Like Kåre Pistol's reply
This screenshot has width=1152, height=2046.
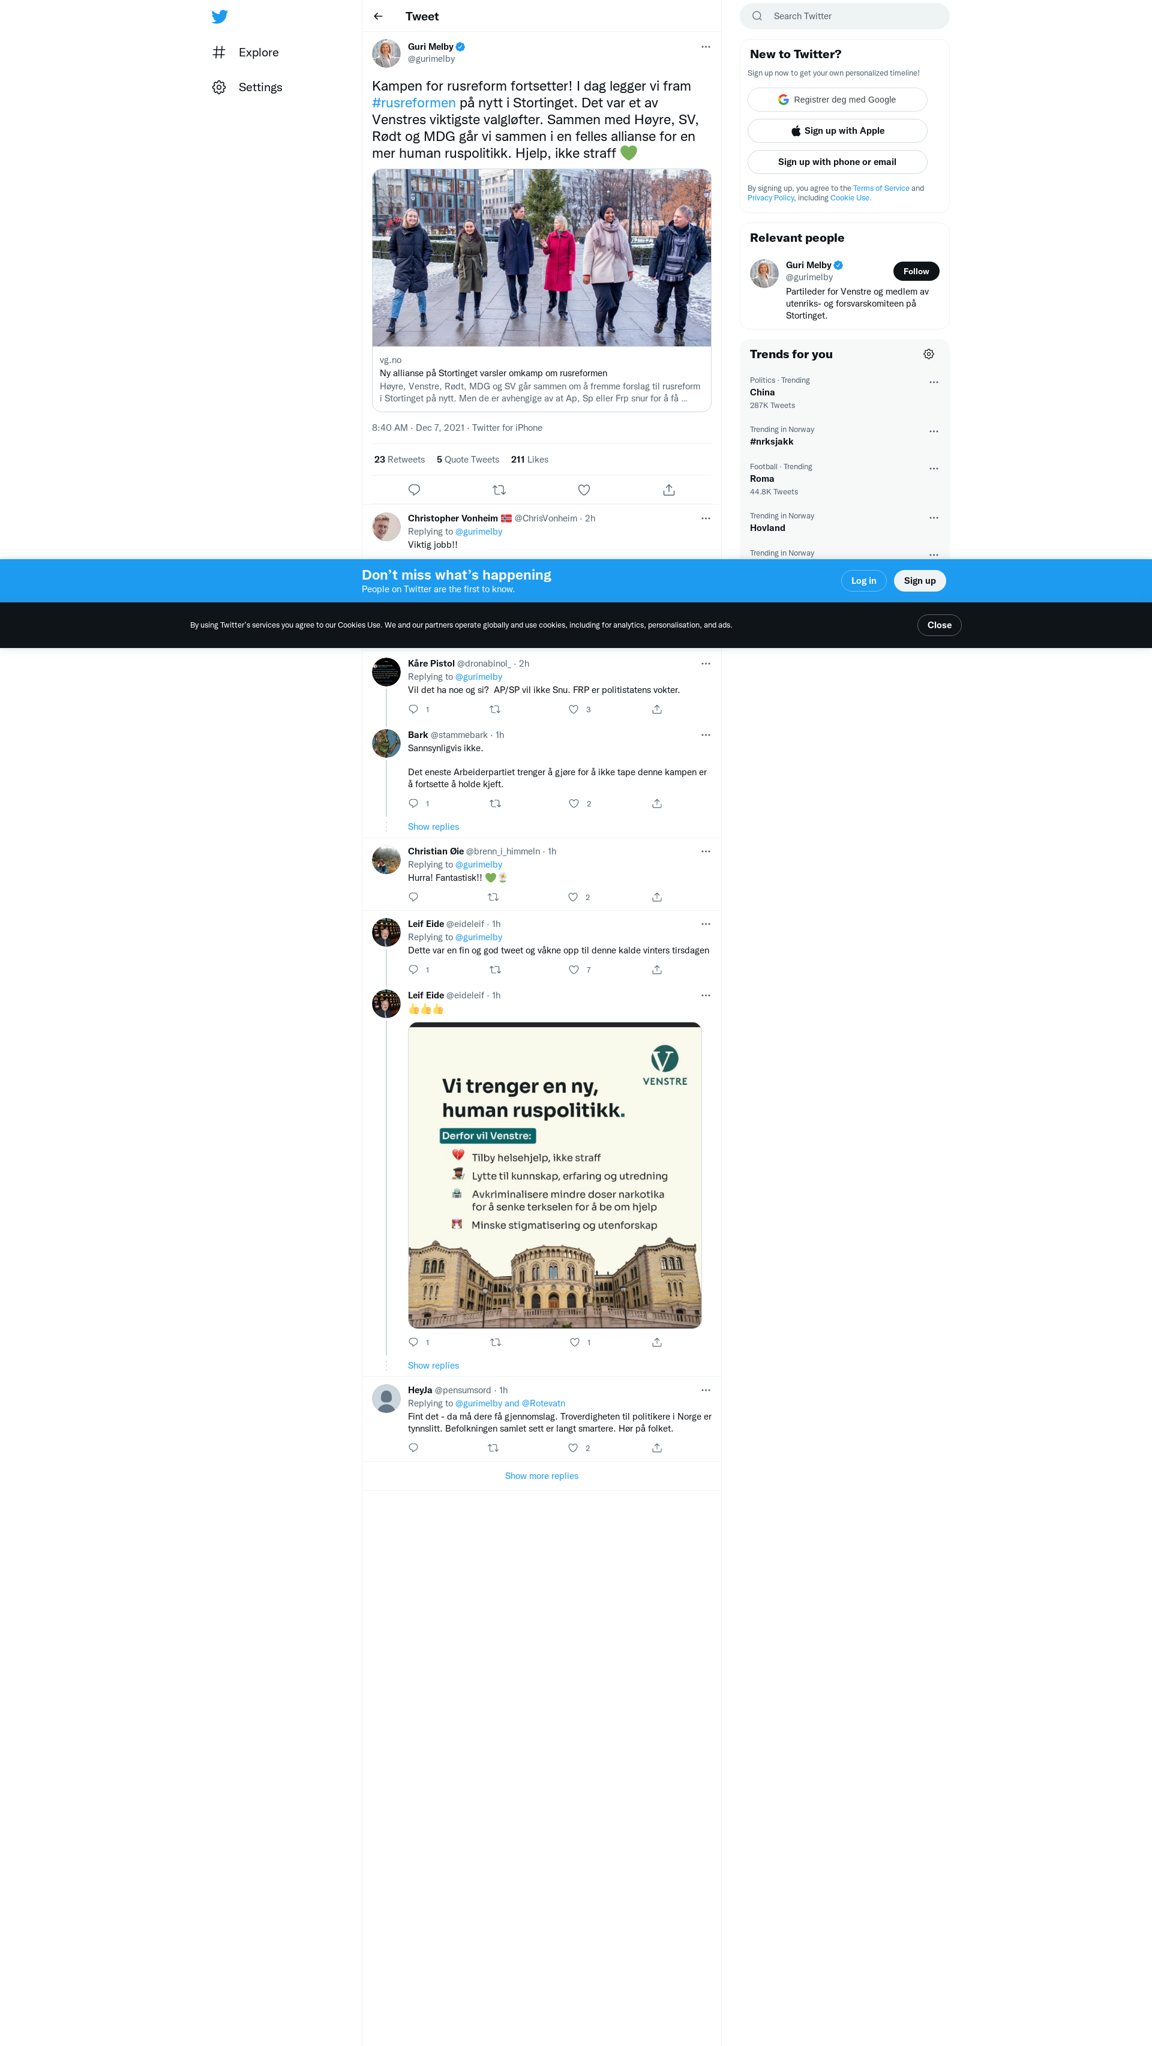coord(574,709)
